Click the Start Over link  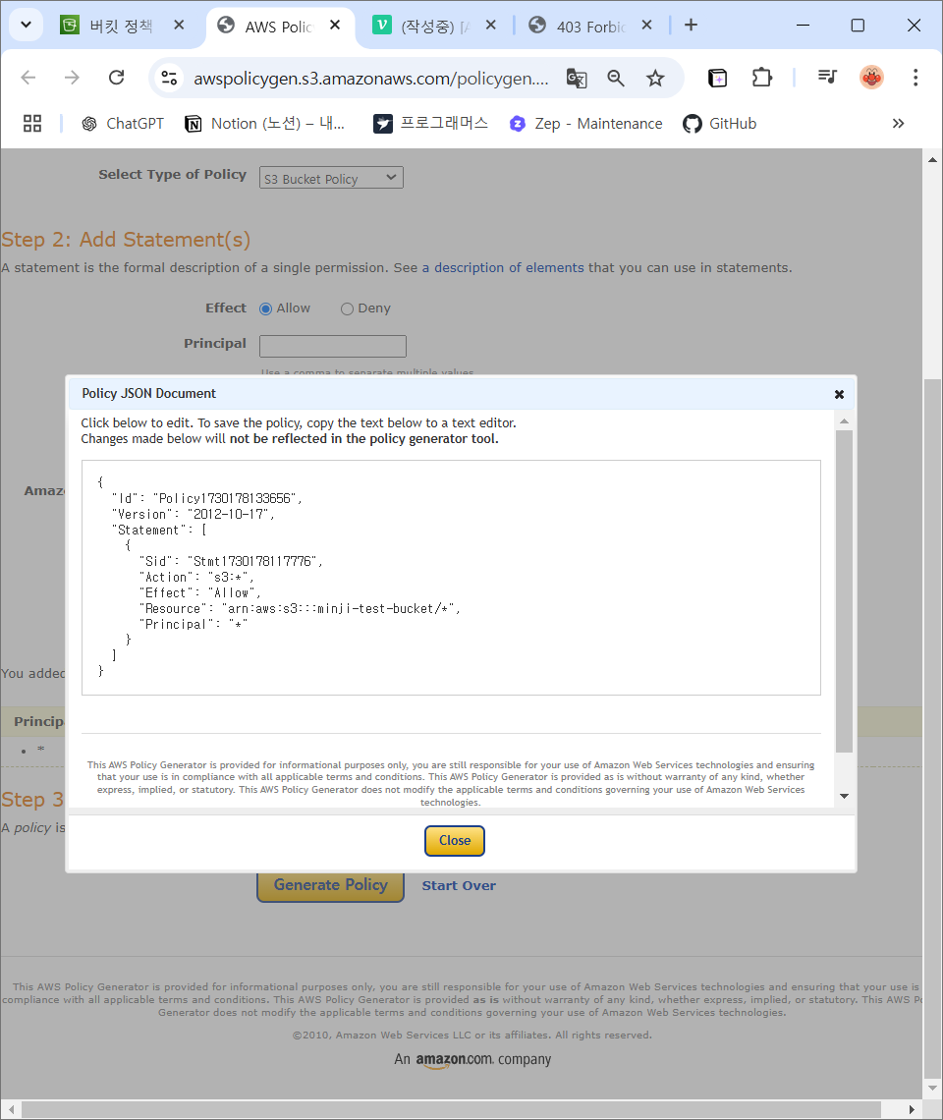(459, 886)
